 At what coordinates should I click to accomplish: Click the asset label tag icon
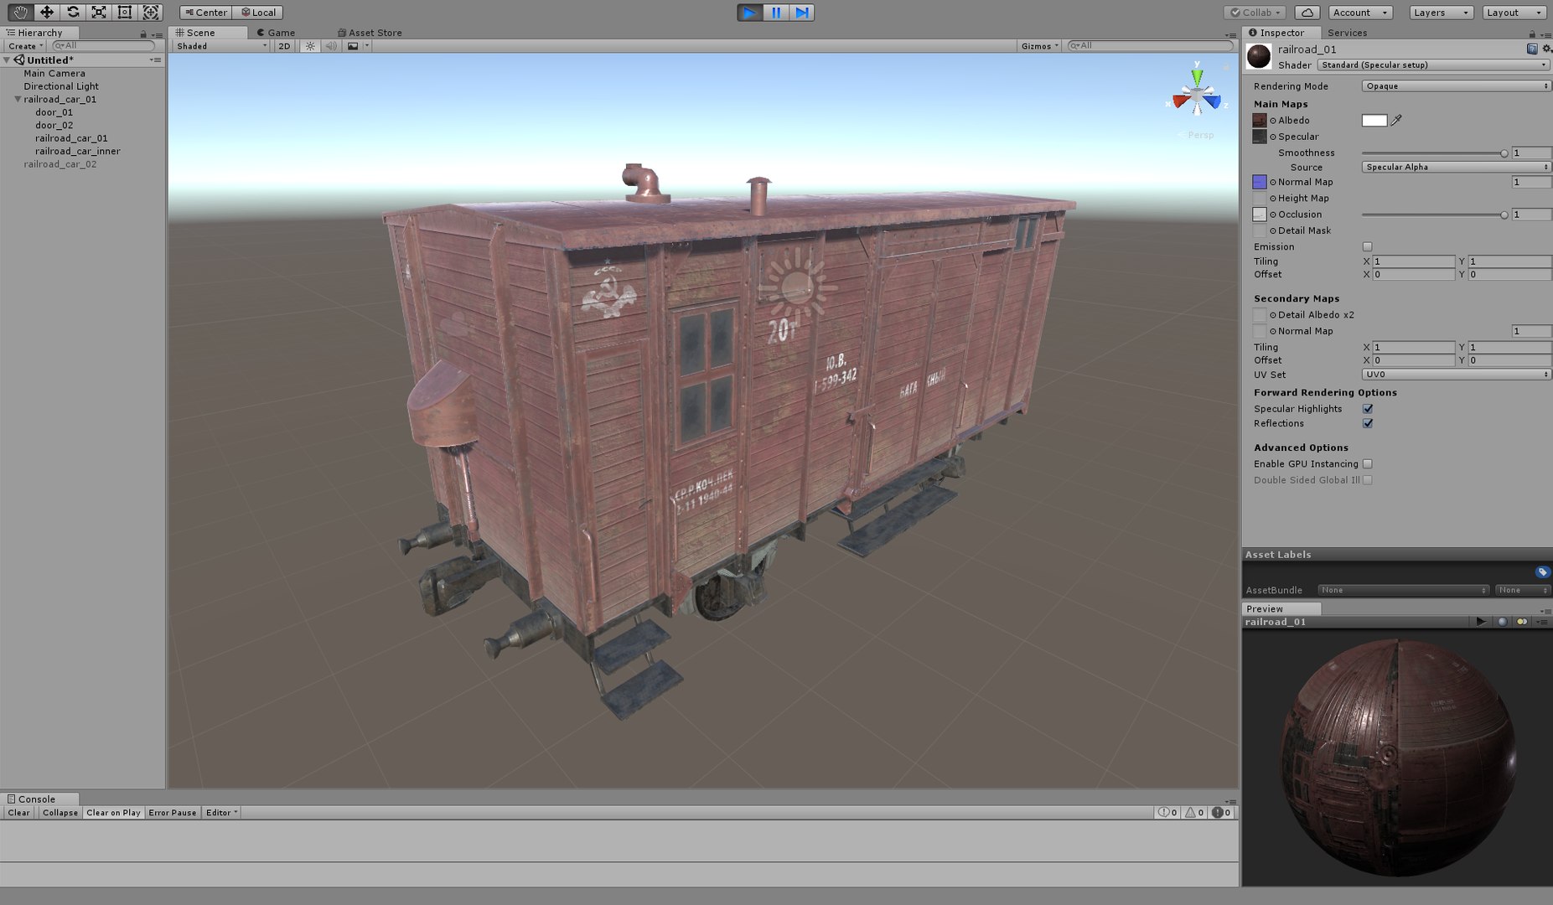[1542, 571]
